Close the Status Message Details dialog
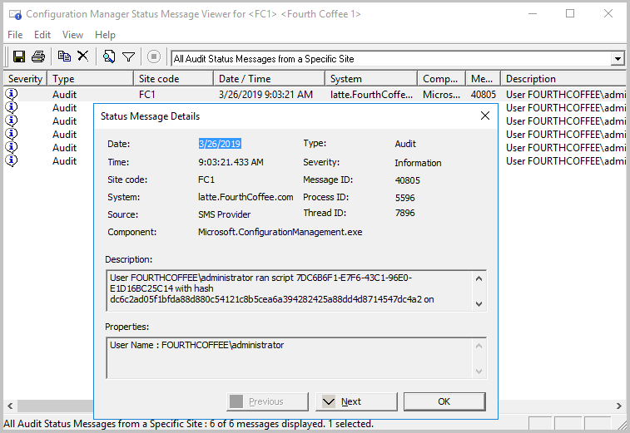Viewport: 630px width, 433px height. [485, 116]
